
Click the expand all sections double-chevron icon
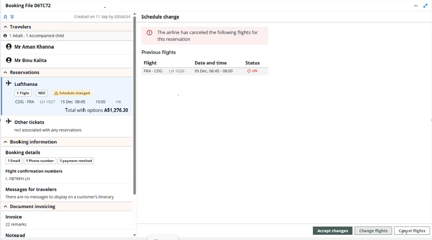coord(12,17)
